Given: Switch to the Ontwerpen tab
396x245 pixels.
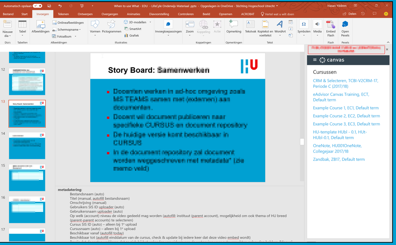Looking at the screenshot, I should 85,14.
